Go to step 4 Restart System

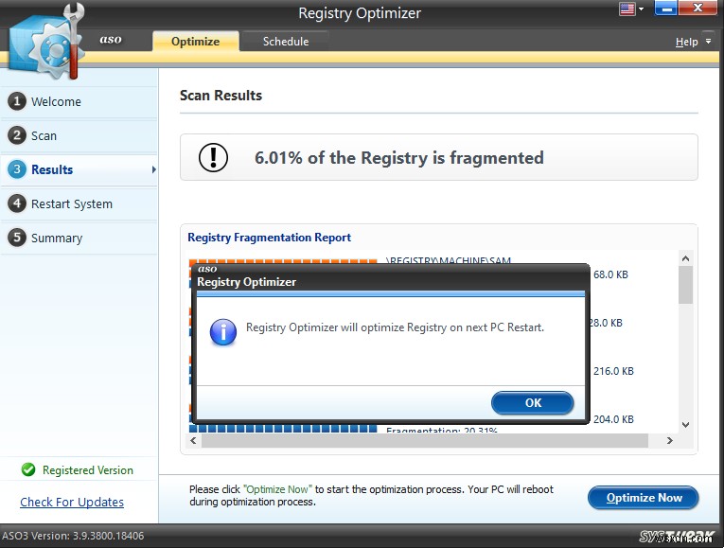click(x=79, y=204)
